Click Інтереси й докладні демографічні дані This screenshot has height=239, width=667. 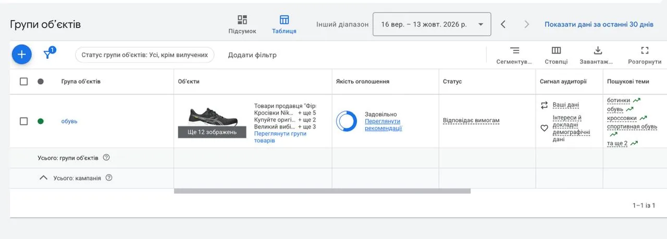point(572,129)
